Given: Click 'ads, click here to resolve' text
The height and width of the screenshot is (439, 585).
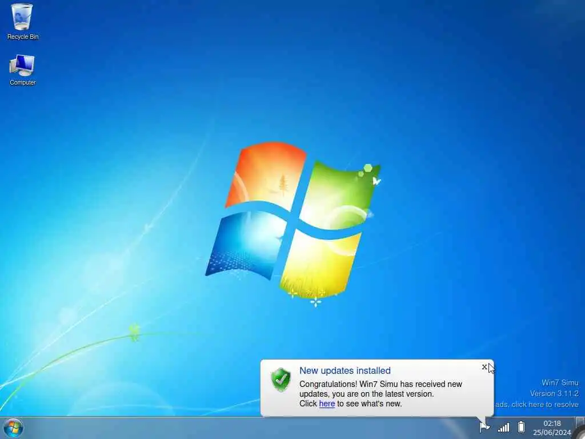Looking at the screenshot, I should click(537, 404).
